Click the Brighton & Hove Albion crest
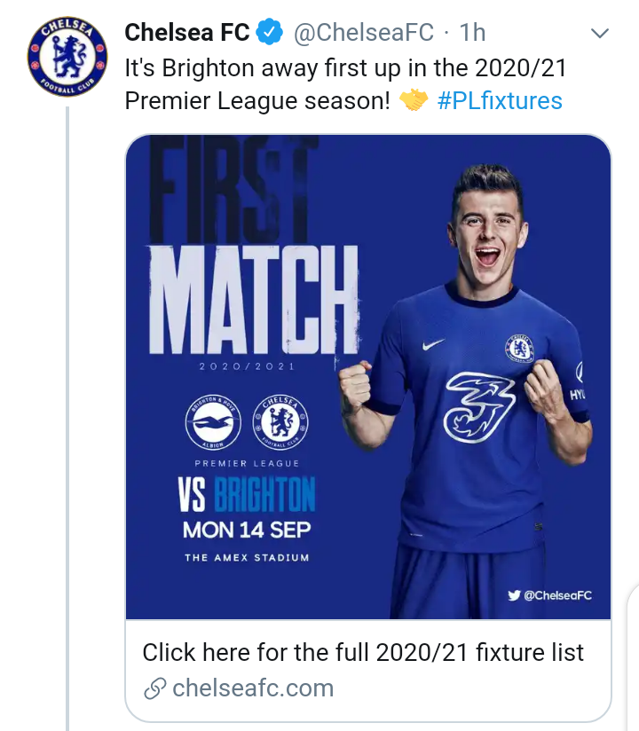639x731 pixels. point(214,420)
